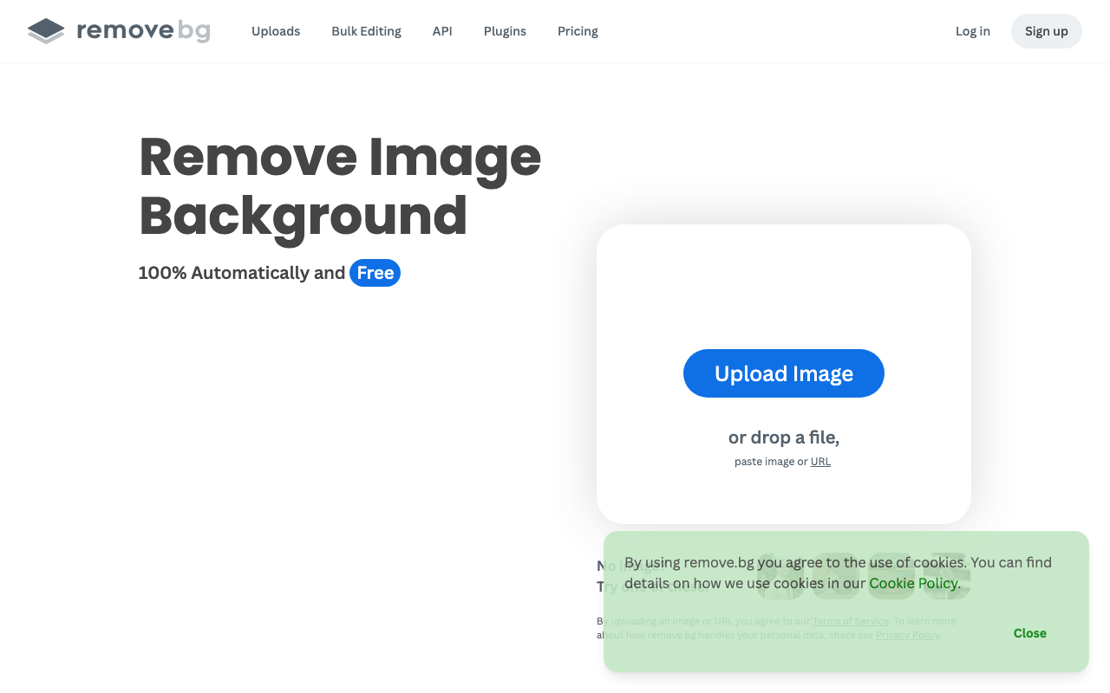Click the Upload Image button

(x=784, y=373)
